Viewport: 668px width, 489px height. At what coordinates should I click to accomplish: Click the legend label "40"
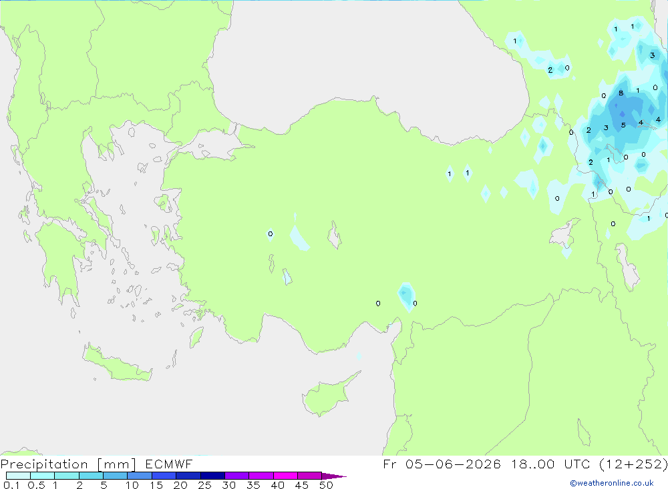(x=277, y=485)
